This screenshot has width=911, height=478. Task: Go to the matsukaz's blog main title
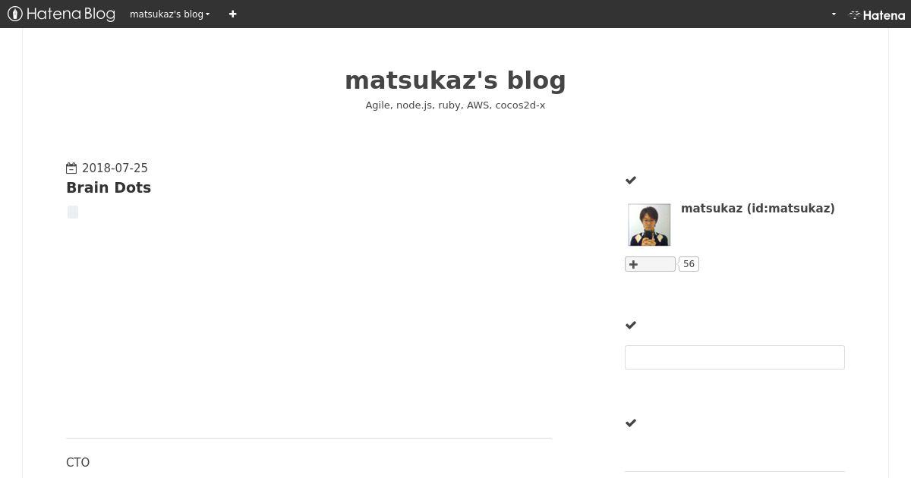point(455,80)
